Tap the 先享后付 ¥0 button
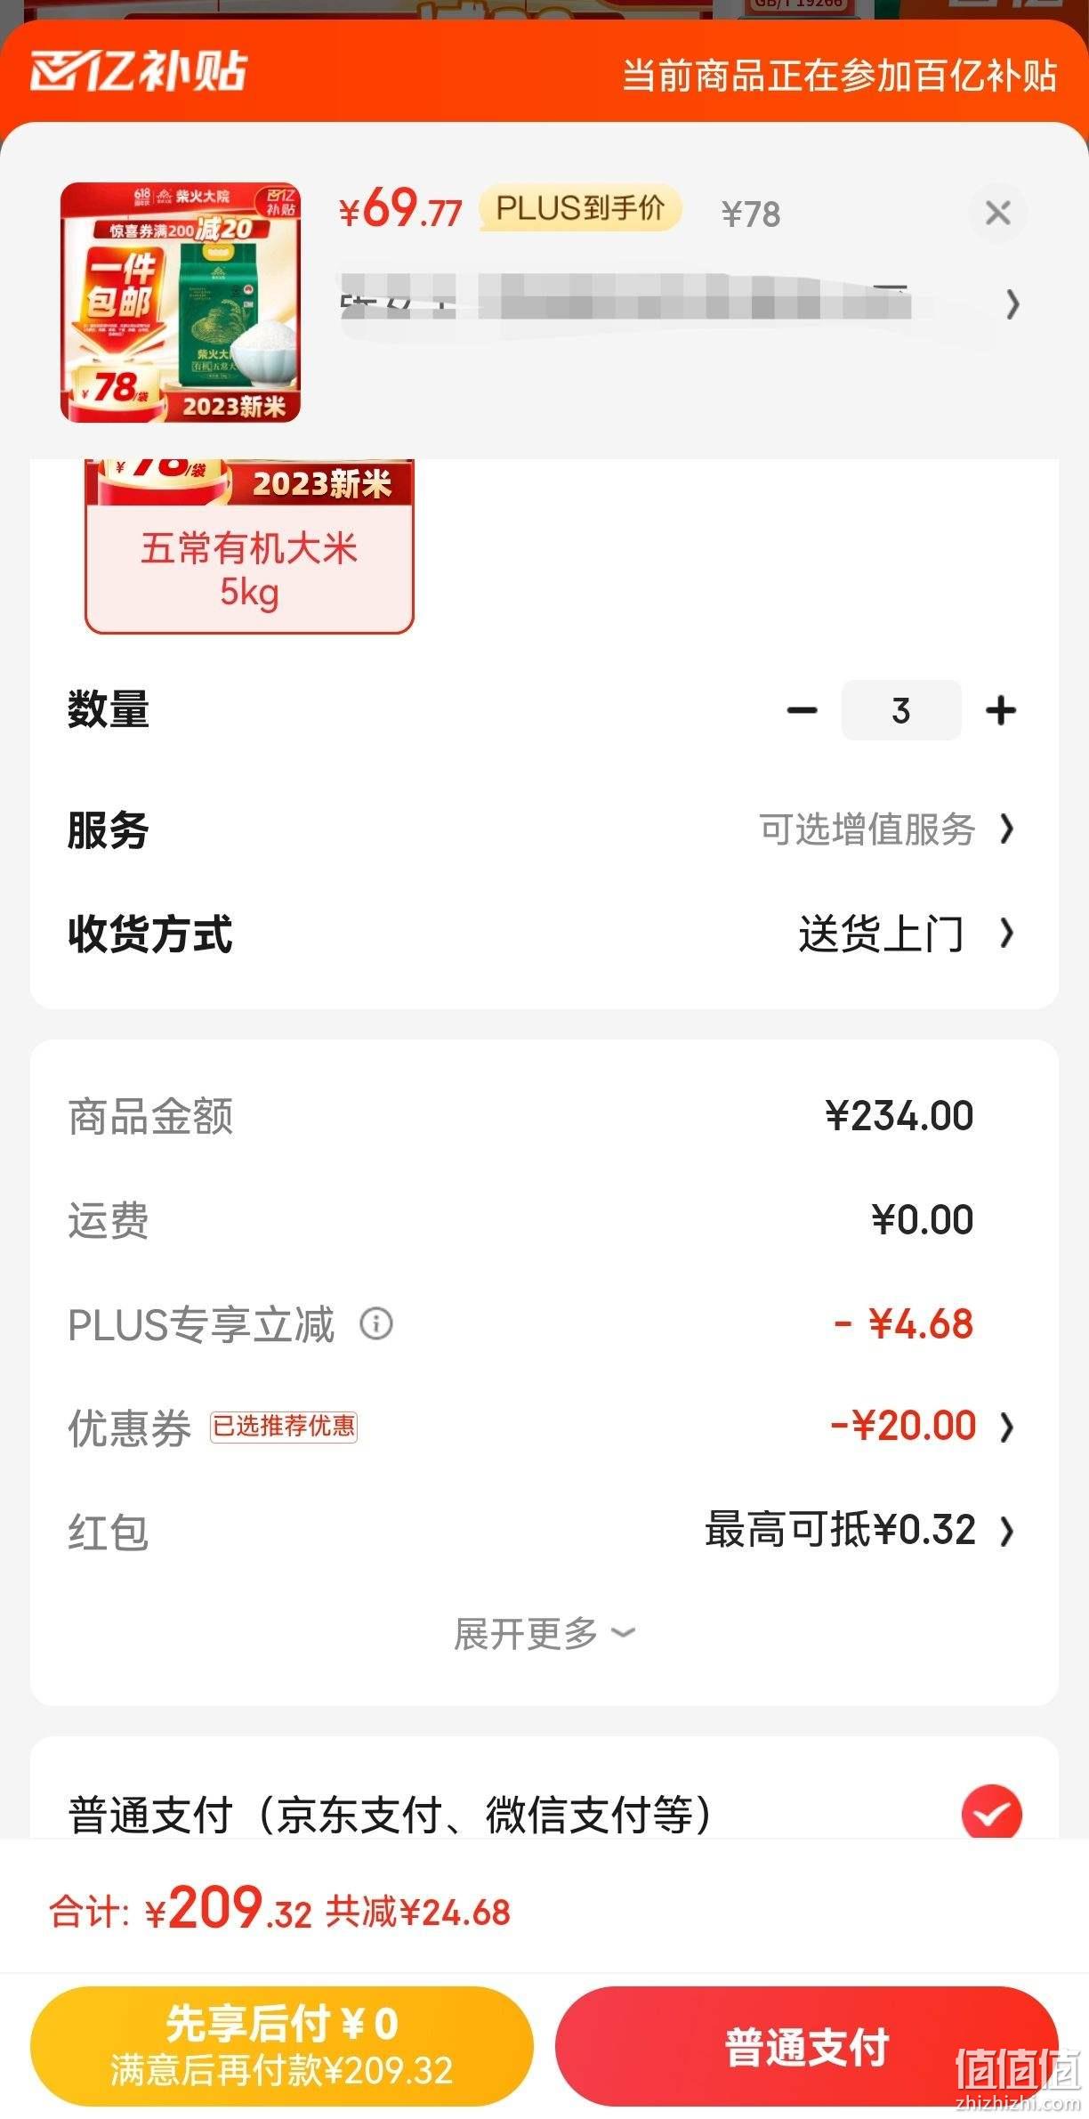Viewport: 1089px width, 2119px height. pos(282,2045)
